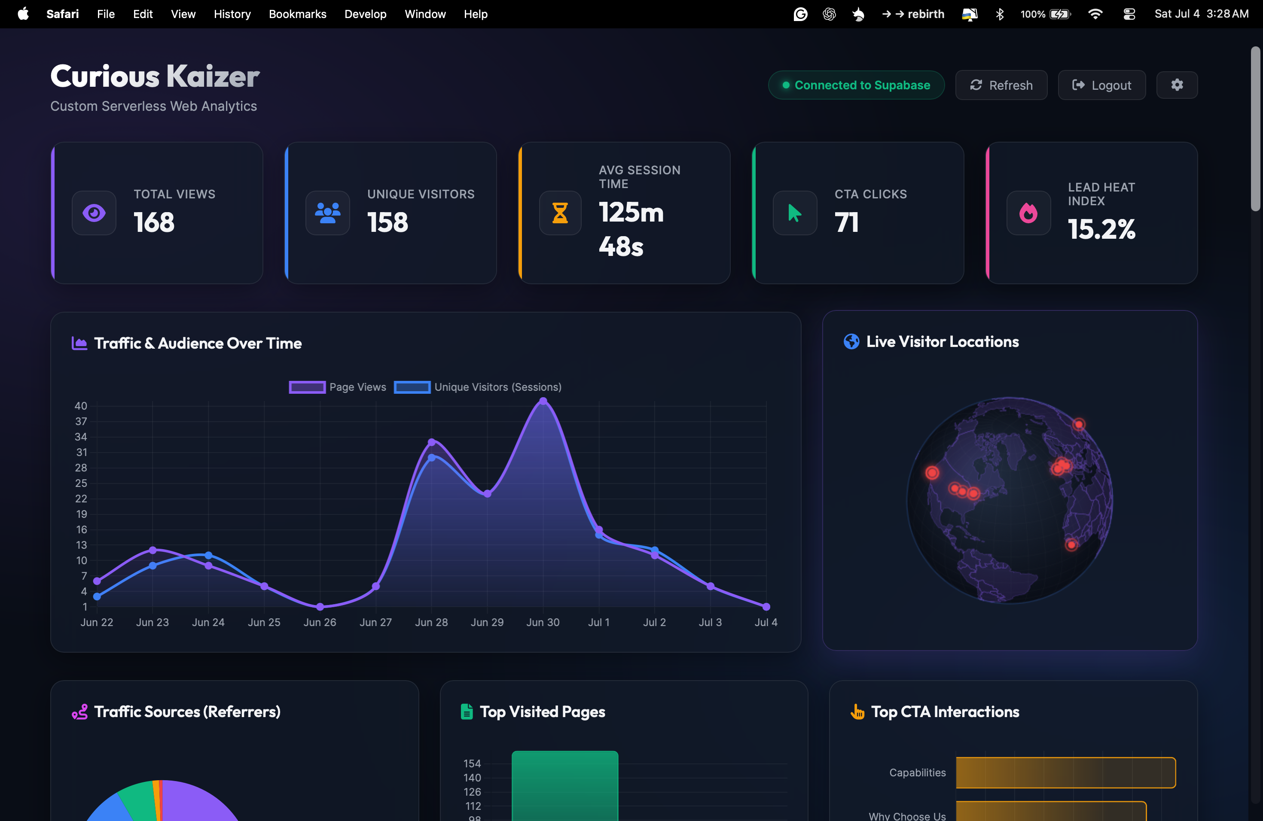Click the Curious Kaizer title
Screen dimensions: 1263x821
tap(154, 76)
